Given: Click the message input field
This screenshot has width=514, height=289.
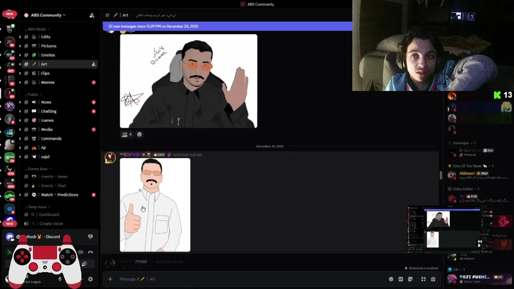Looking at the screenshot, I should tap(251, 279).
